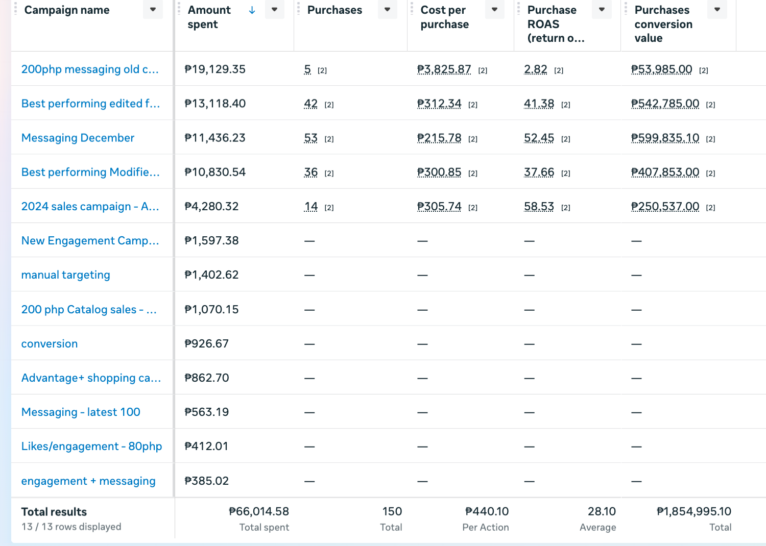Open the engagement + messaging campaign
766x546 pixels.
coord(88,481)
